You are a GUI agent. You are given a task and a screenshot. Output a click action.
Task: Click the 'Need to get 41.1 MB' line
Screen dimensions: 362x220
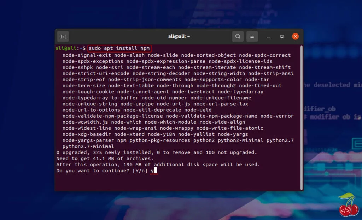point(105,159)
